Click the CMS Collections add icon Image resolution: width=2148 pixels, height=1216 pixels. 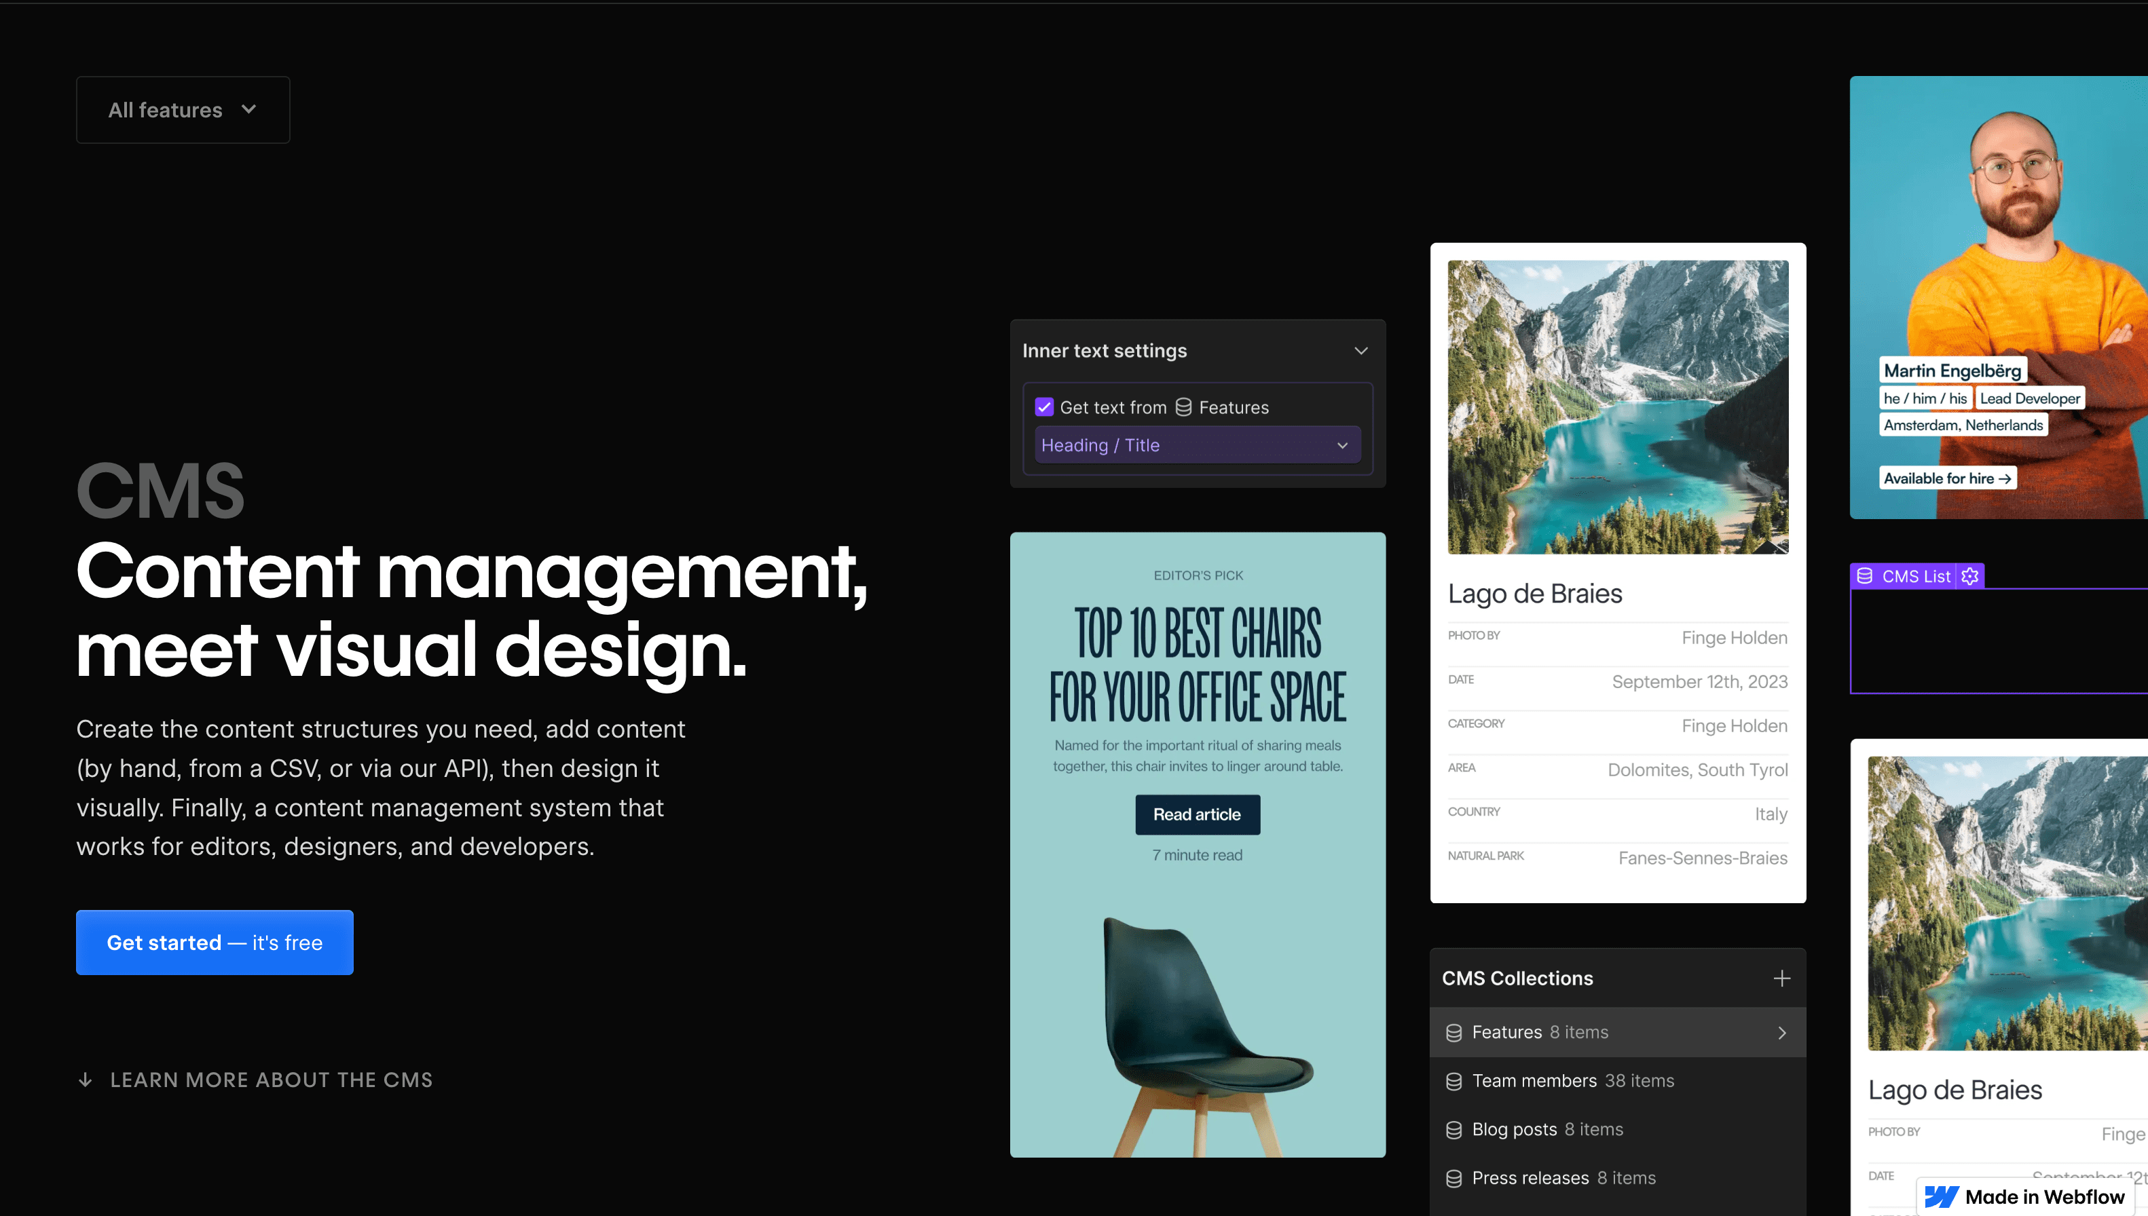tap(1782, 977)
